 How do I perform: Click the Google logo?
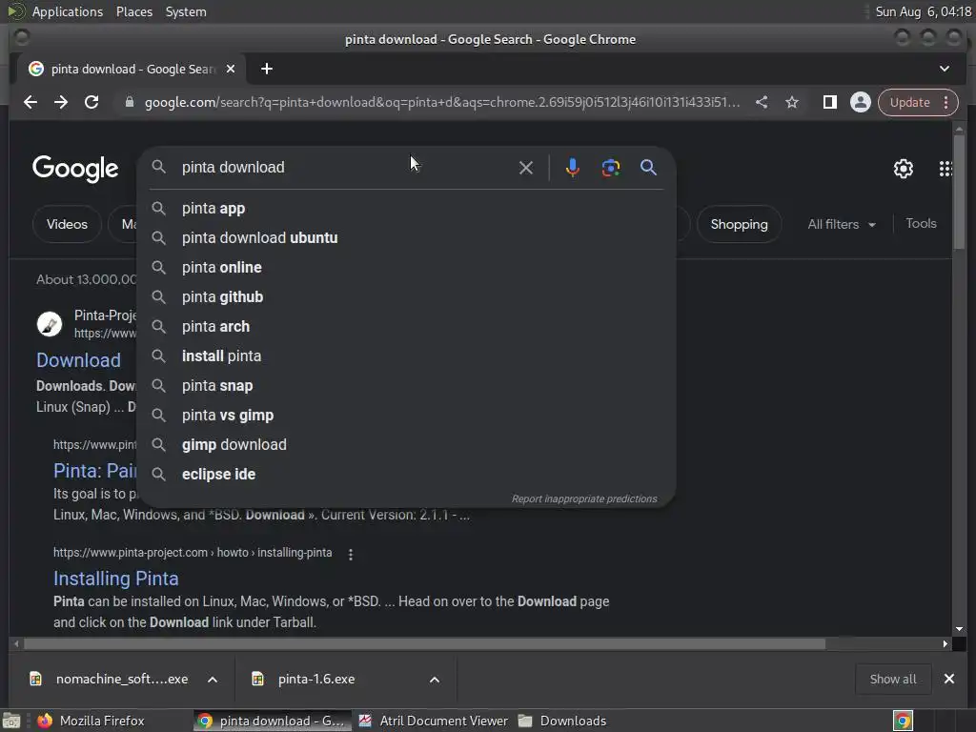coord(75,168)
